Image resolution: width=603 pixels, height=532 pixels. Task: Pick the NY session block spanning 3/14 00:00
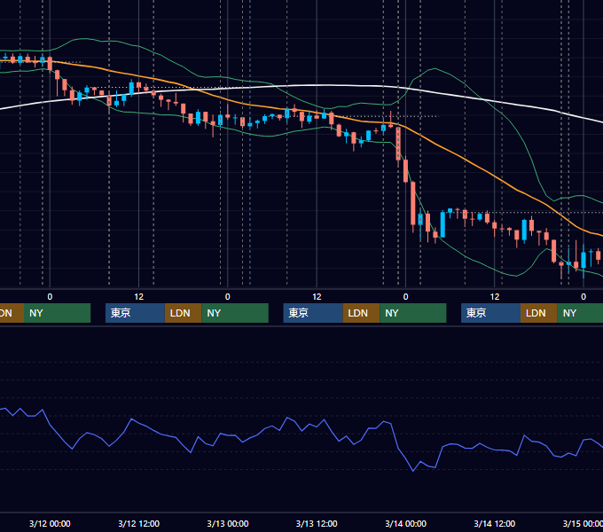pos(413,313)
